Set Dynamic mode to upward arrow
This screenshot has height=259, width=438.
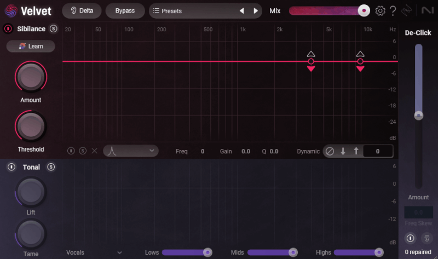(x=356, y=151)
